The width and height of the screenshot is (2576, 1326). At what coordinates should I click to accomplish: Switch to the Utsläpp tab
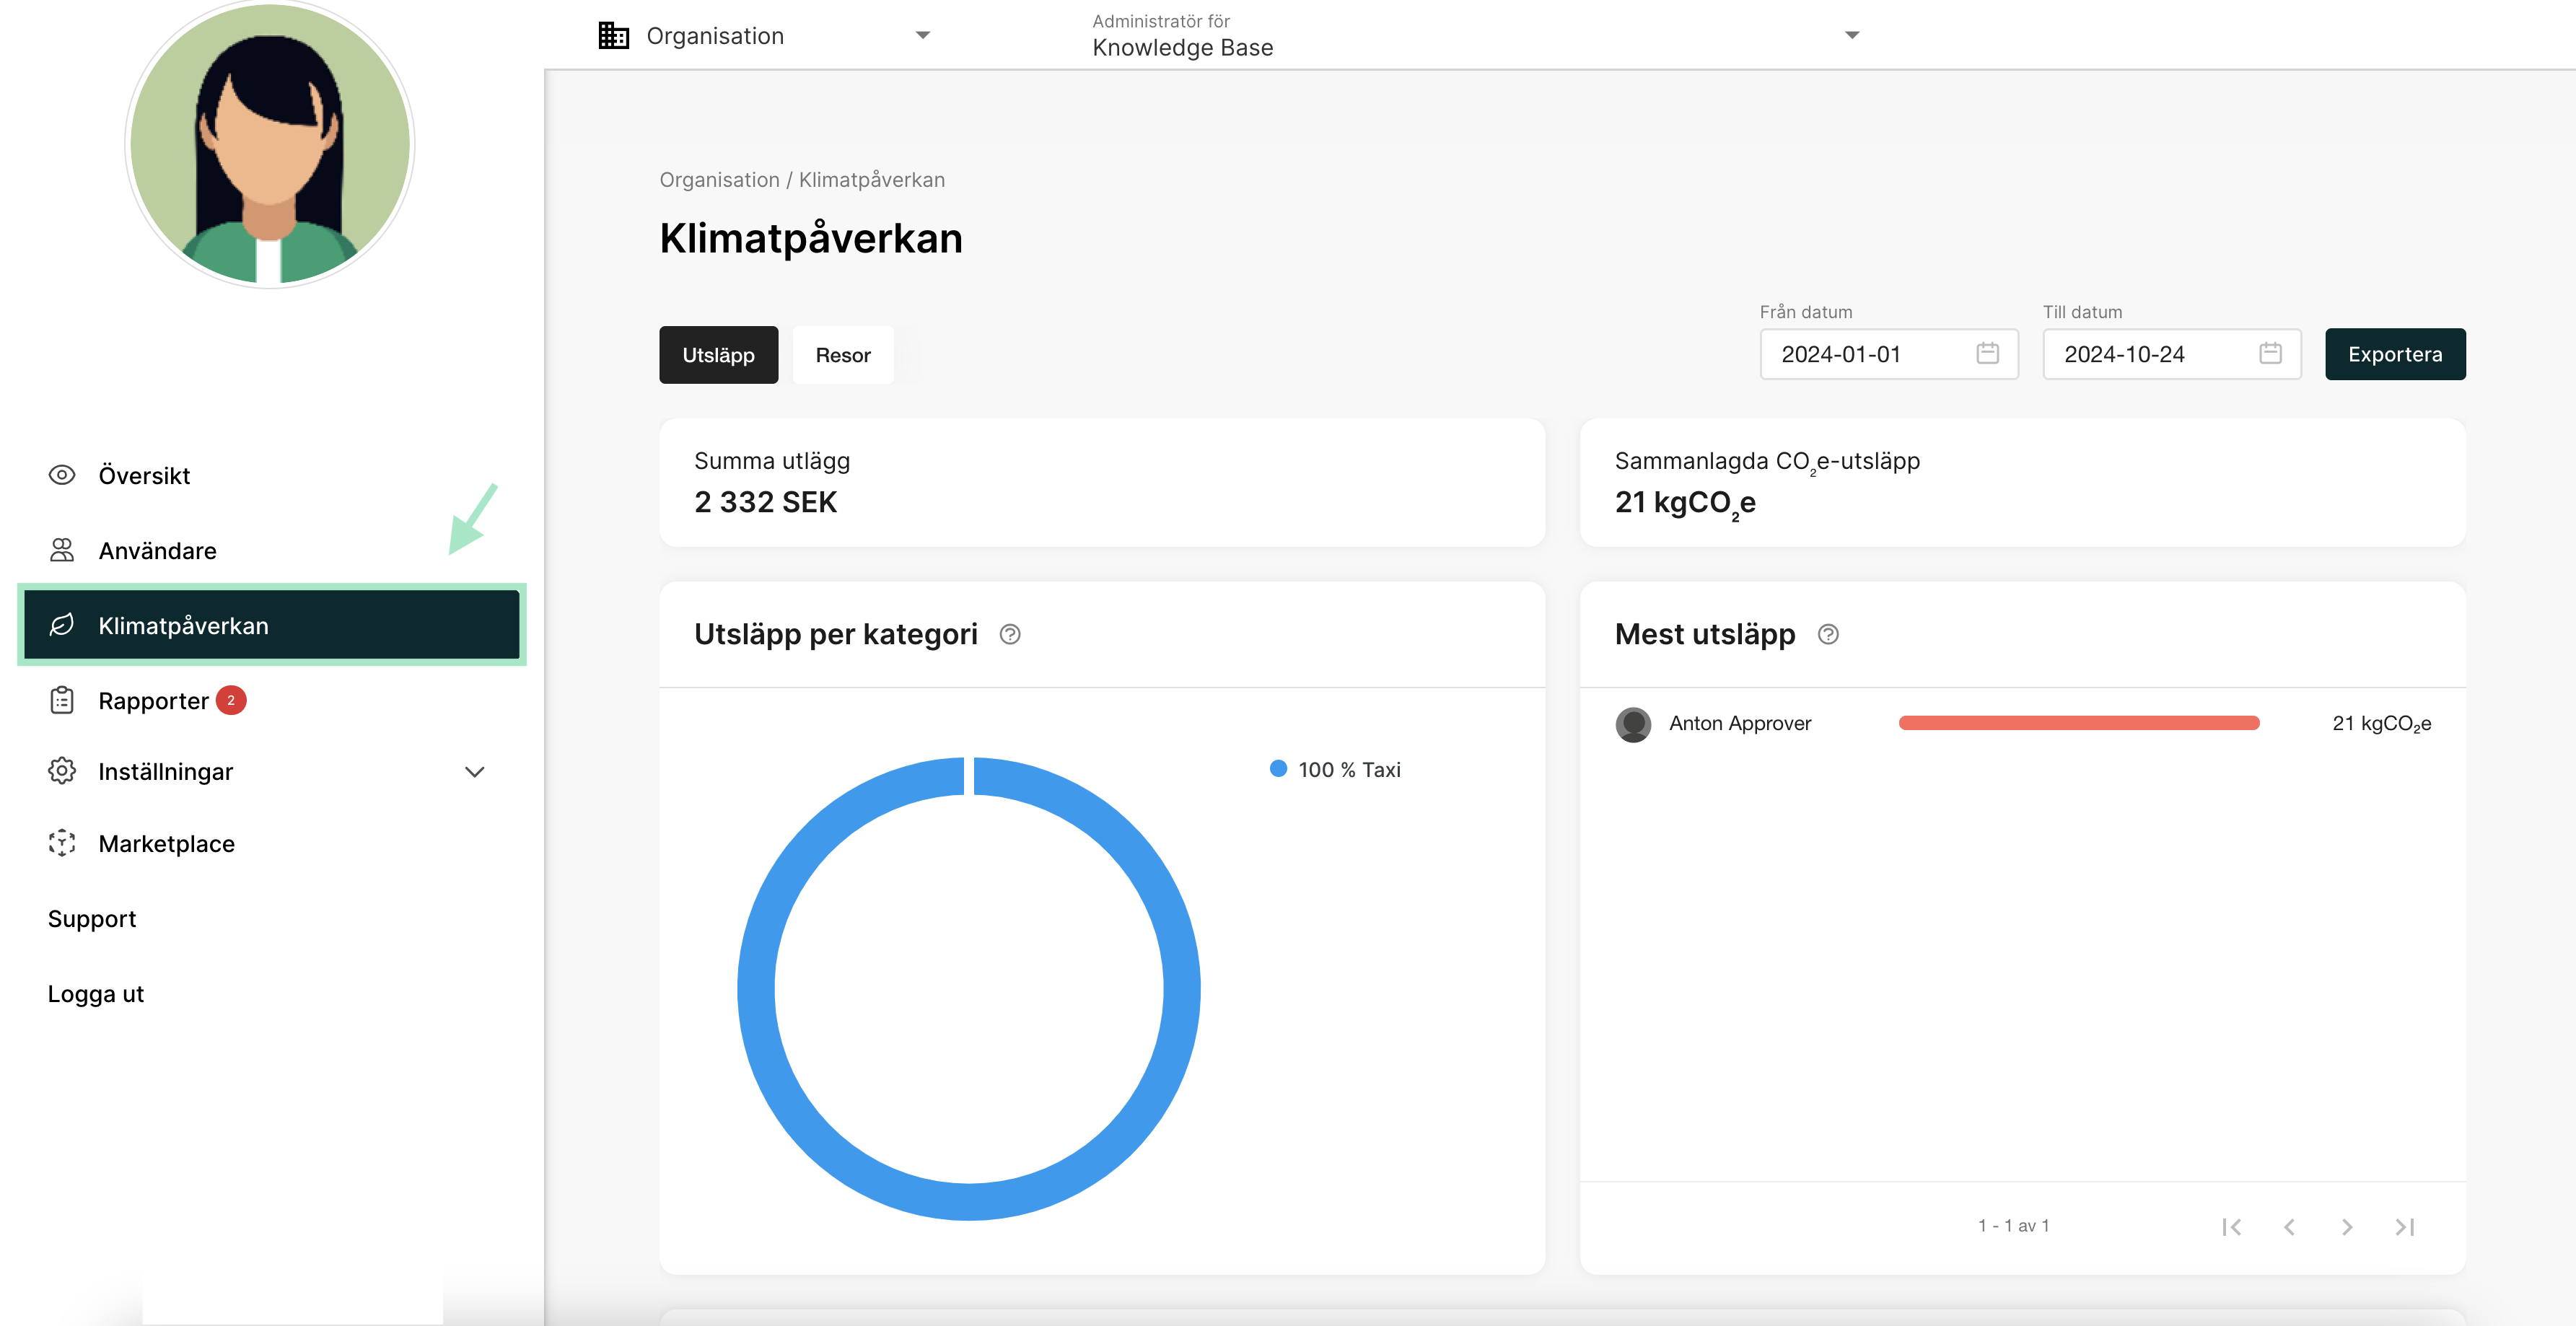tap(718, 355)
